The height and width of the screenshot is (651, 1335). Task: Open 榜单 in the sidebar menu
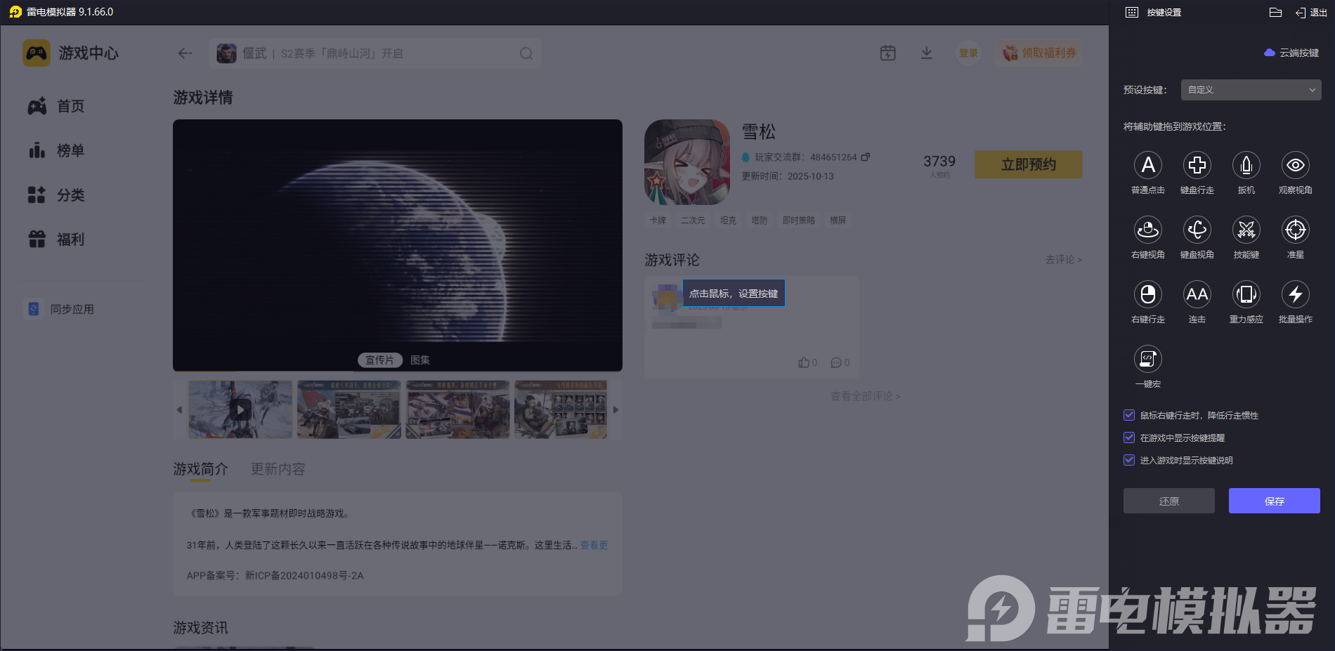point(70,151)
